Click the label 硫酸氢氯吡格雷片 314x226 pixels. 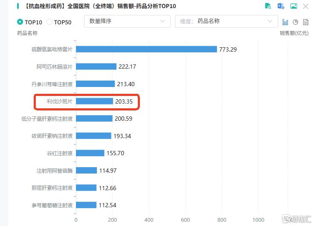pos(52,49)
